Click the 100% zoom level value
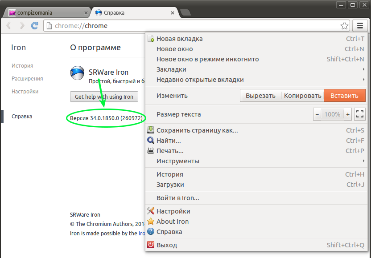The height and width of the screenshot is (258, 371). [x=333, y=114]
